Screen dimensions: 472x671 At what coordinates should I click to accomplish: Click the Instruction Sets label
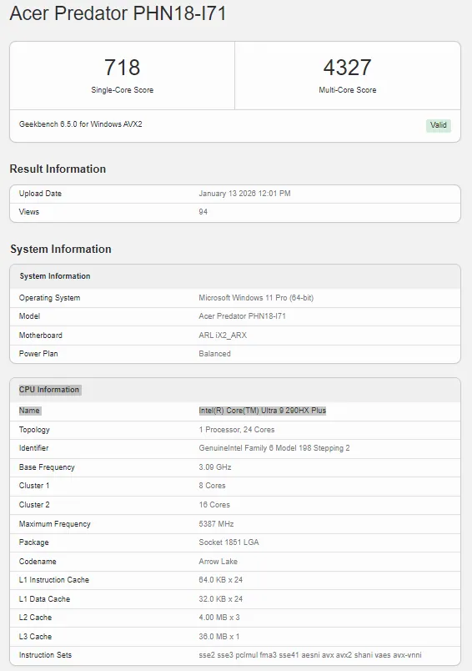click(x=45, y=655)
